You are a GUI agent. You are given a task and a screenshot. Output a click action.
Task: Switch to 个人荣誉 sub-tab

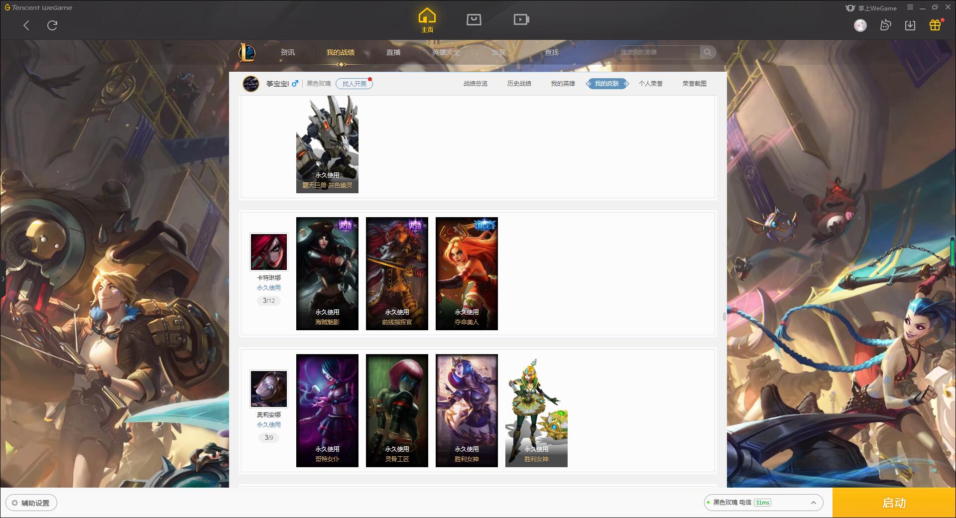point(651,84)
